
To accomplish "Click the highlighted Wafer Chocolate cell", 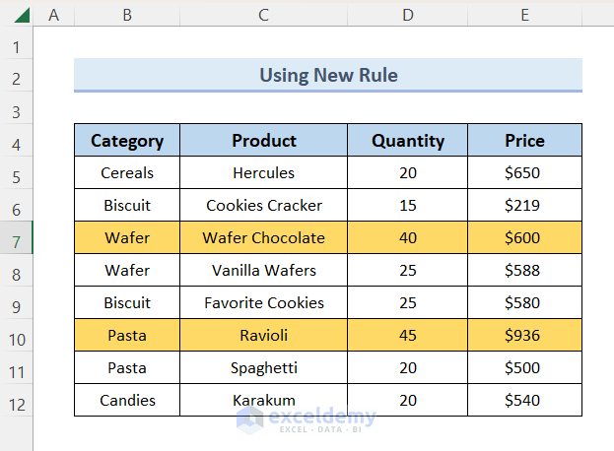I will tap(263, 238).
